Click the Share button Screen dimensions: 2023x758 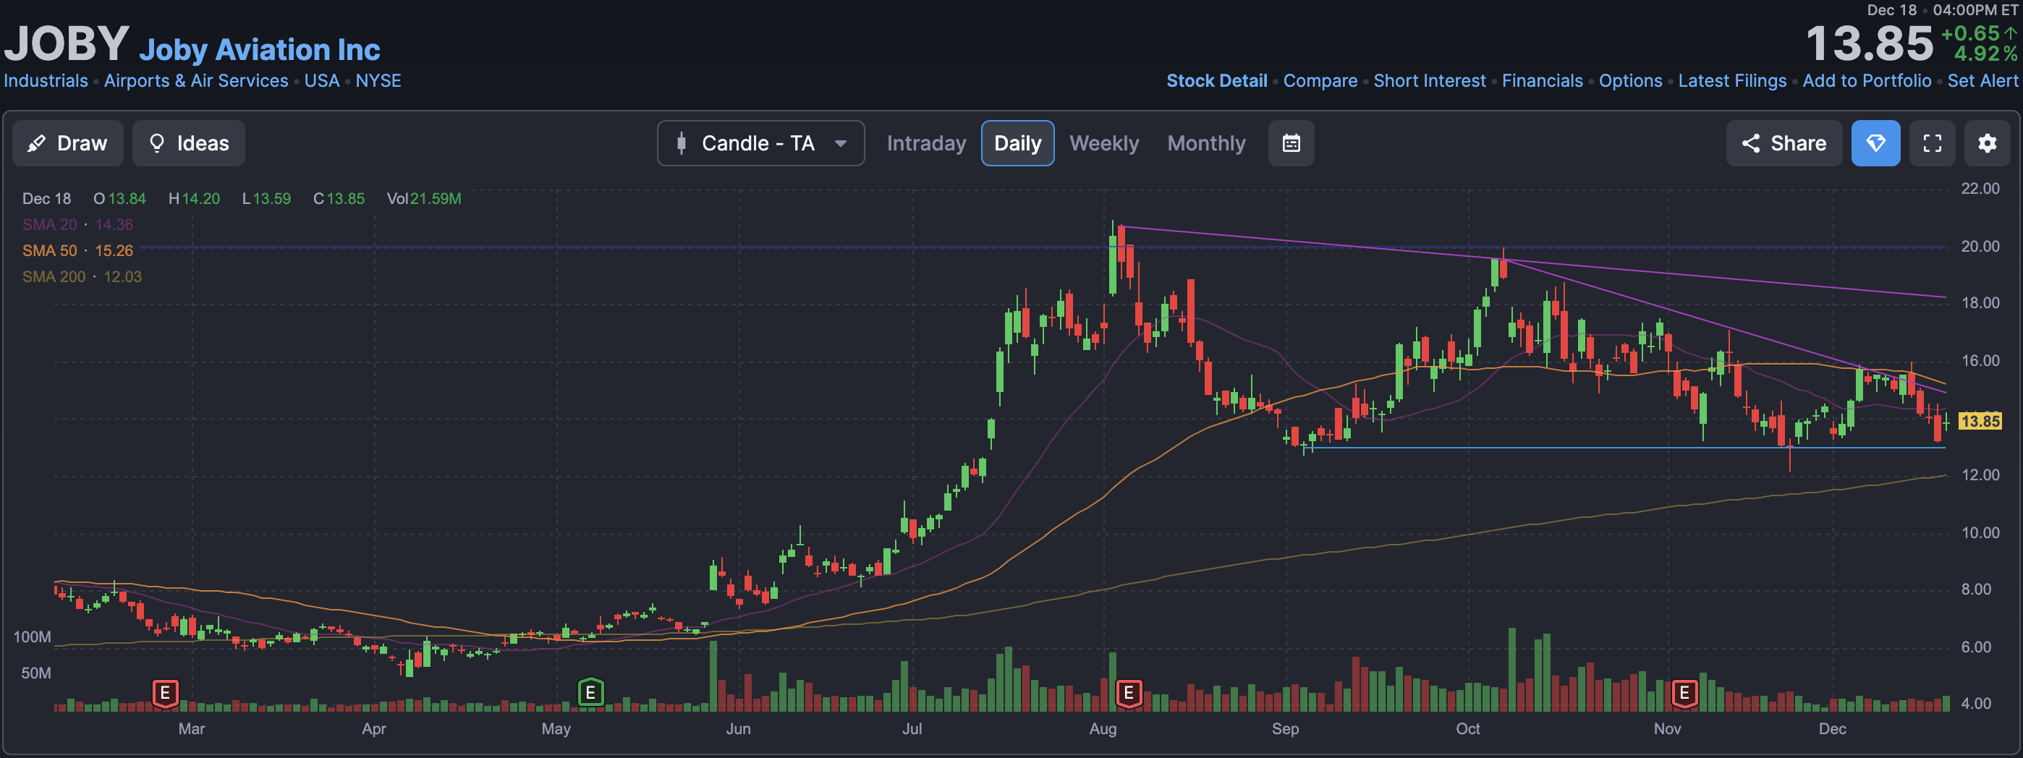tap(1784, 142)
